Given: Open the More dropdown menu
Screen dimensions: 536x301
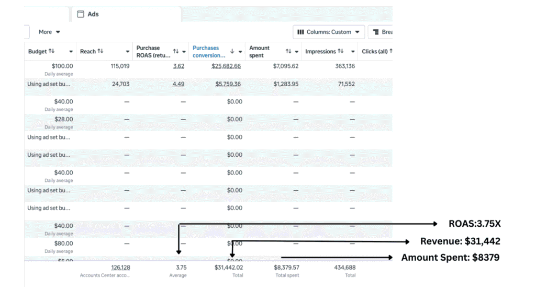Looking at the screenshot, I should (x=49, y=32).
